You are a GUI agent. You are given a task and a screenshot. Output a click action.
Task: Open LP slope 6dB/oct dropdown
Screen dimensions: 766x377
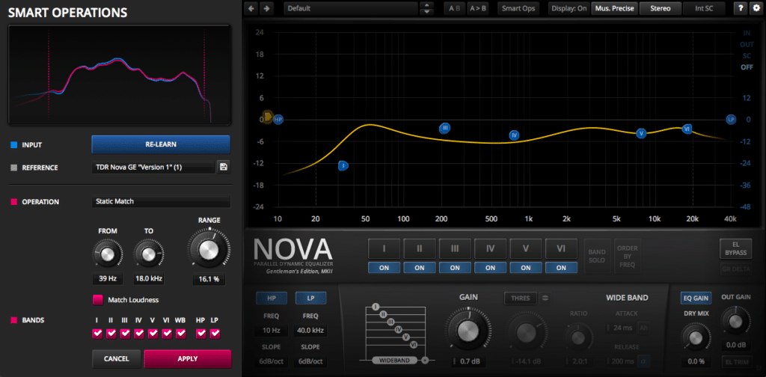tap(310, 362)
